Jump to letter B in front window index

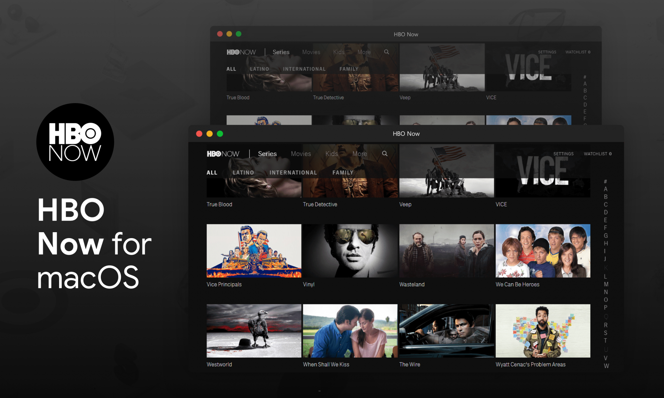coord(606,197)
